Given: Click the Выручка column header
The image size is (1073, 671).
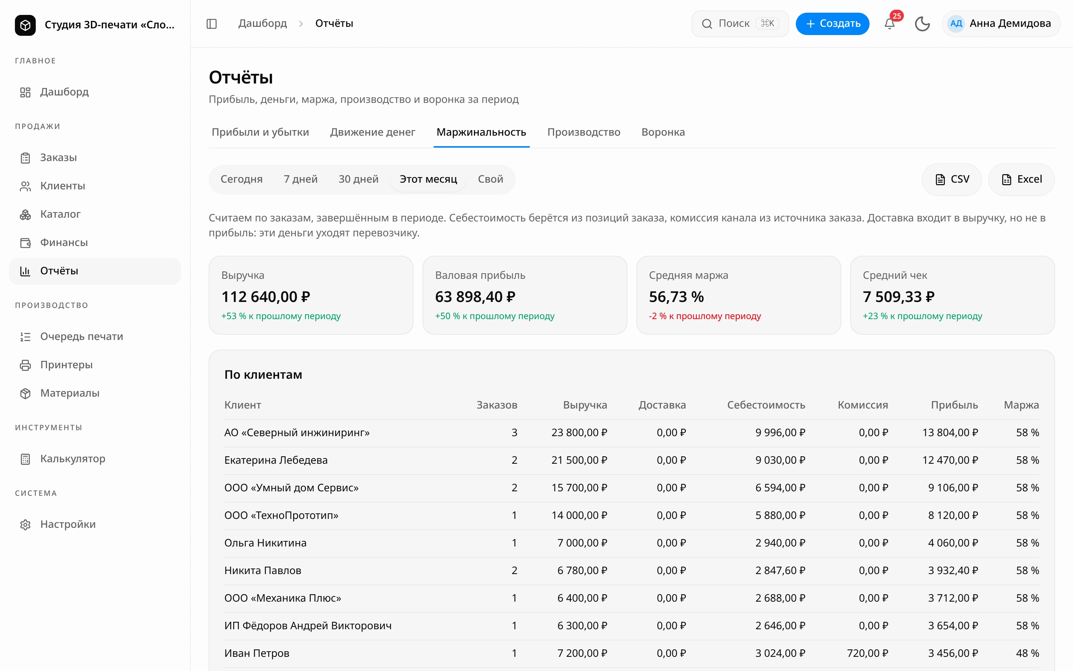Looking at the screenshot, I should click(585, 405).
